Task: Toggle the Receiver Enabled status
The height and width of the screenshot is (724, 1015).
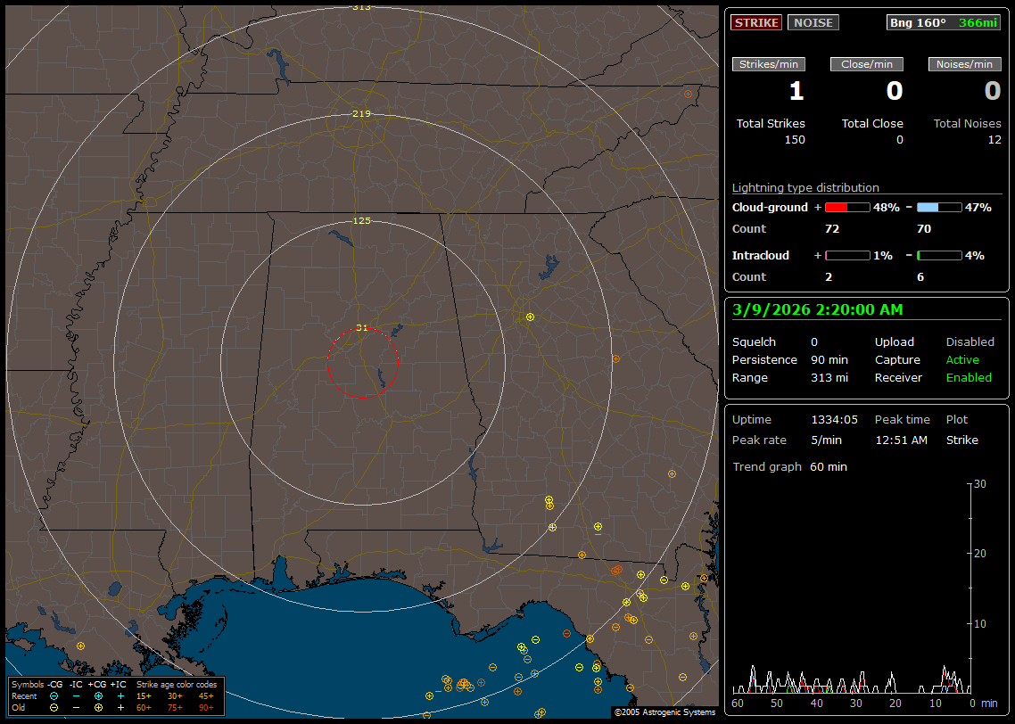Action: (x=969, y=378)
